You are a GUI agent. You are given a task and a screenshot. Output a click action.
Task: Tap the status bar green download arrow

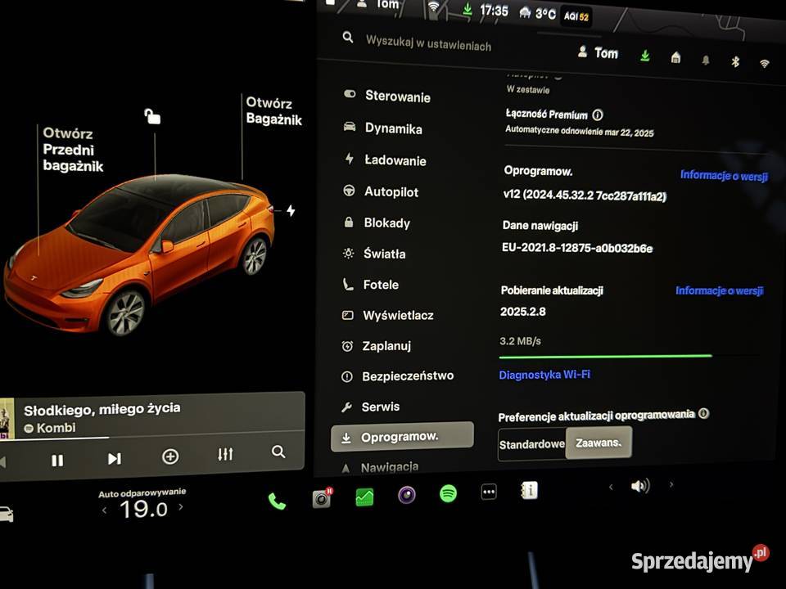tap(468, 9)
